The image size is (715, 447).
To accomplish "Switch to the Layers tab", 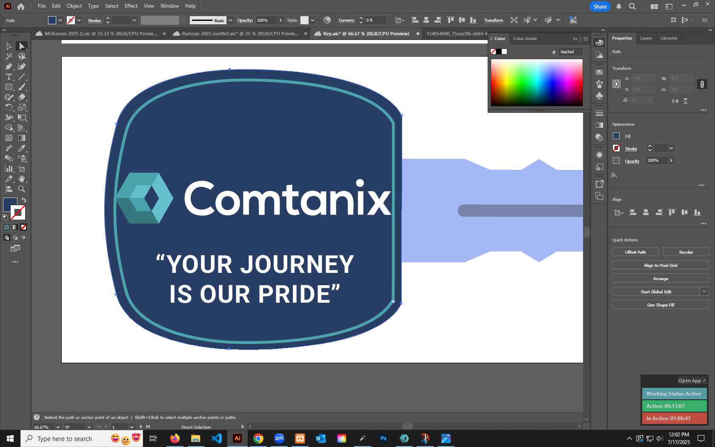I will click(646, 38).
